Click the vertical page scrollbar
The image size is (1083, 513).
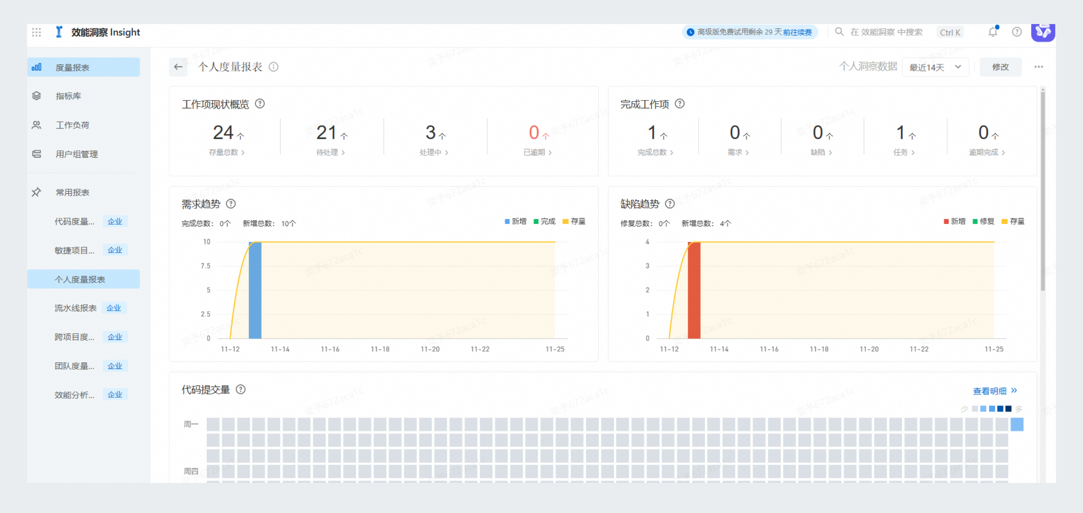tap(1043, 191)
